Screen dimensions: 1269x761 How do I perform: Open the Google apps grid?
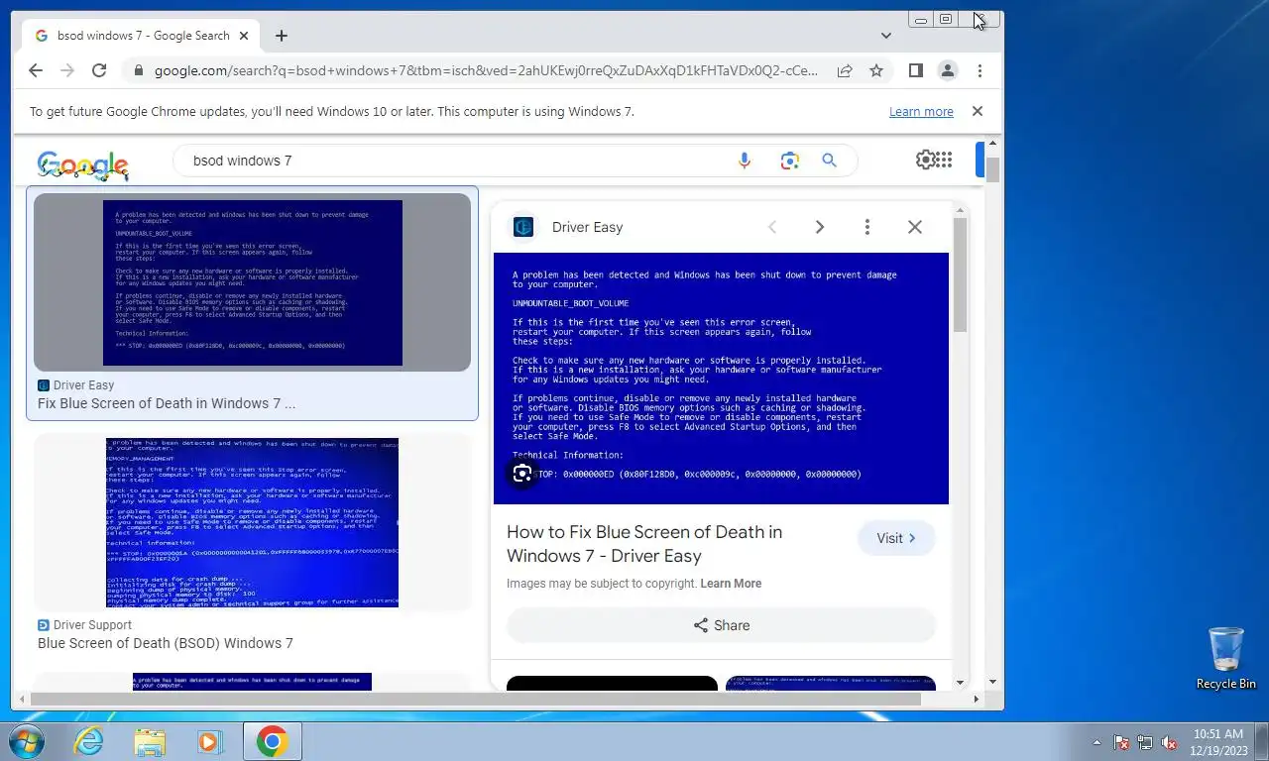(945, 160)
